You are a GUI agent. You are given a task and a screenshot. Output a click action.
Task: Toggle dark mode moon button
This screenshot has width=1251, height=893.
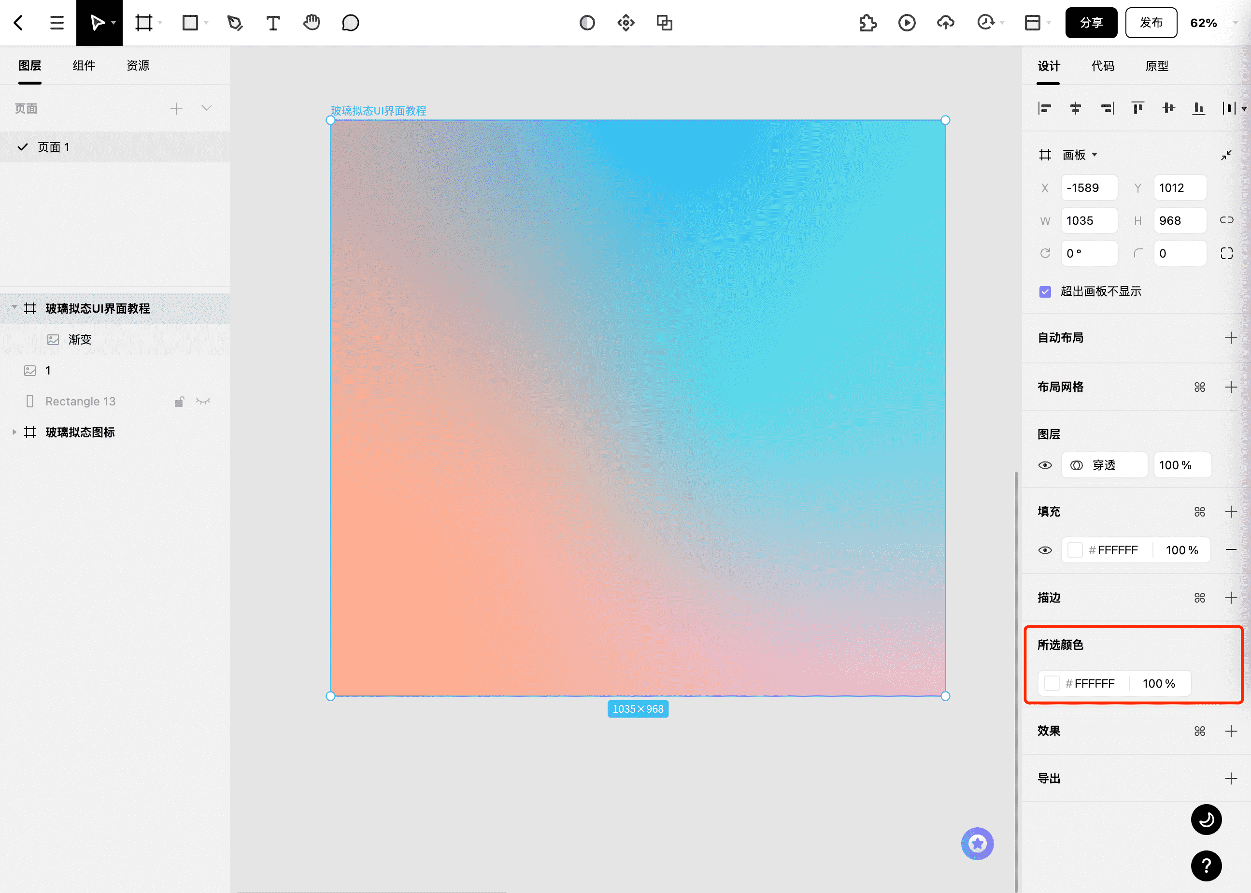pyautogui.click(x=1206, y=820)
